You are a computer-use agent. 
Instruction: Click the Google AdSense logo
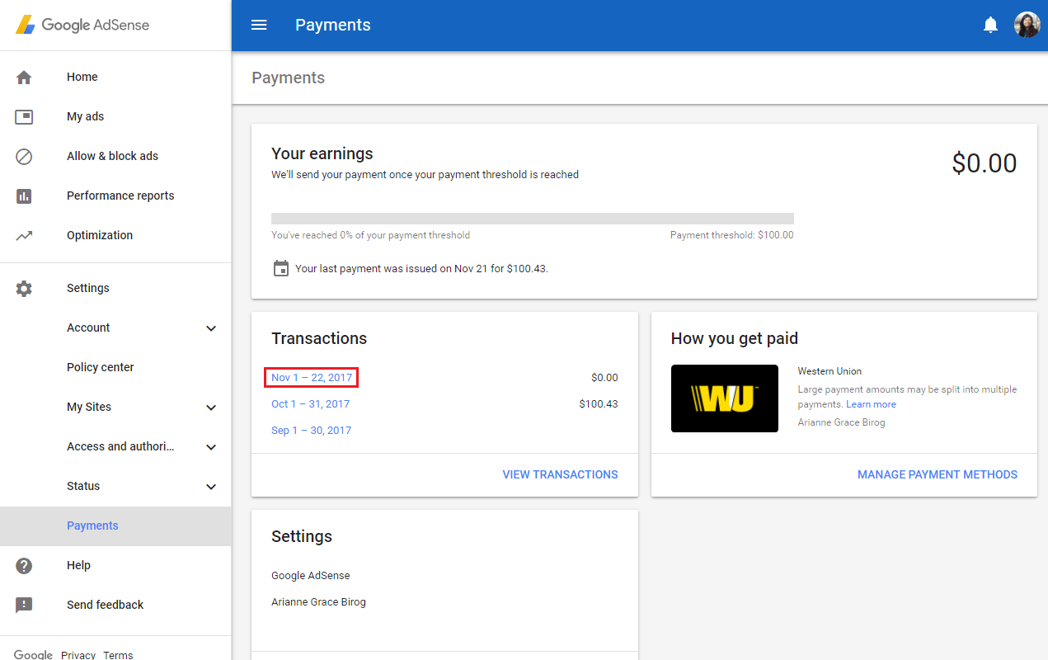(82, 25)
